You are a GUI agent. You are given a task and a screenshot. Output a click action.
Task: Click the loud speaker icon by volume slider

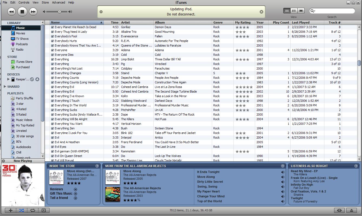click(70, 12)
